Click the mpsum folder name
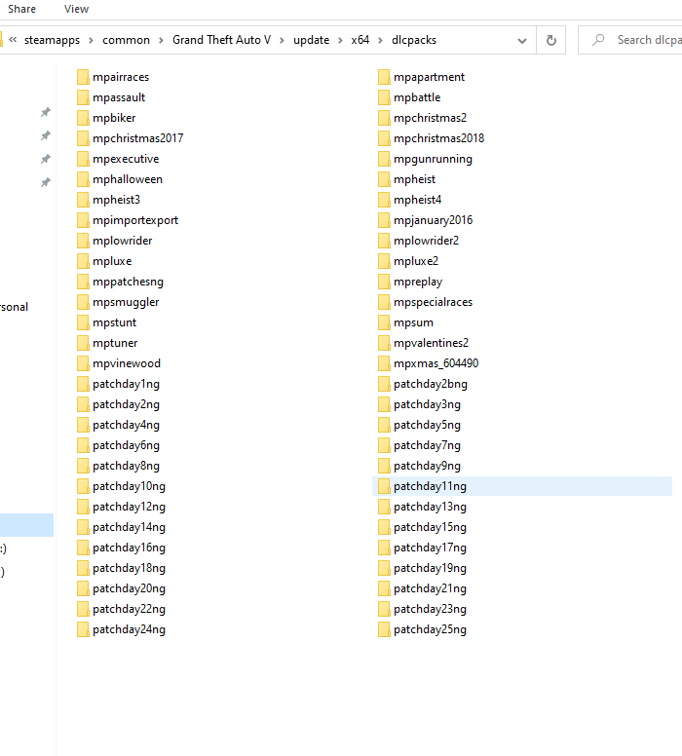This screenshot has width=682, height=756. 413,322
